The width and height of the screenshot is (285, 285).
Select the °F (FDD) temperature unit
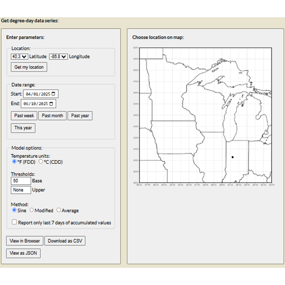[14, 161]
